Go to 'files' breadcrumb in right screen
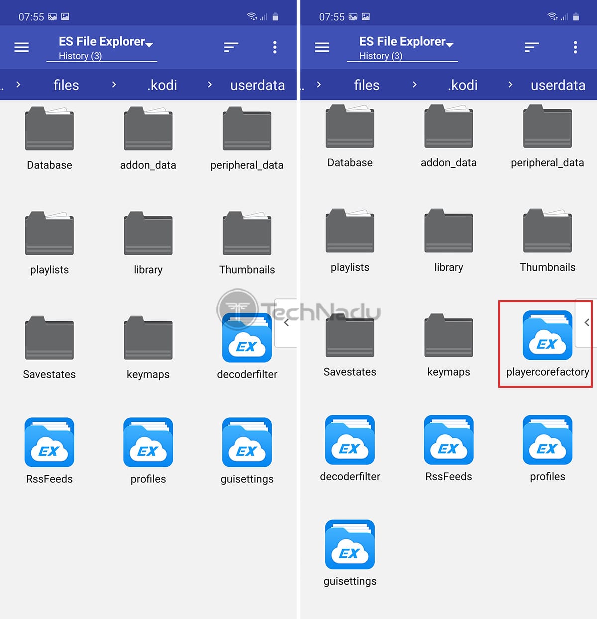The width and height of the screenshot is (597, 619). (367, 85)
